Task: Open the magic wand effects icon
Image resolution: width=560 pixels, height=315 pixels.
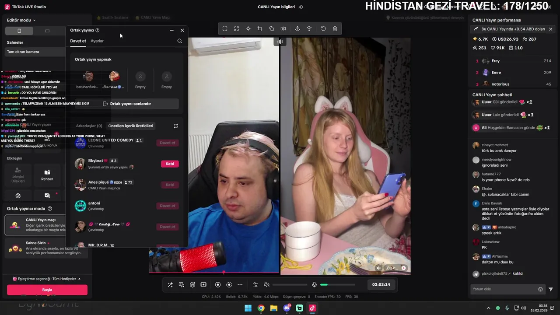Action: [x=170, y=284]
